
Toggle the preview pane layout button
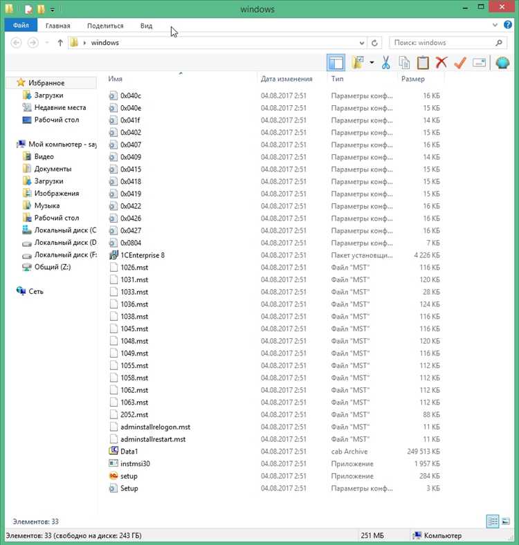pyautogui.click(x=336, y=62)
